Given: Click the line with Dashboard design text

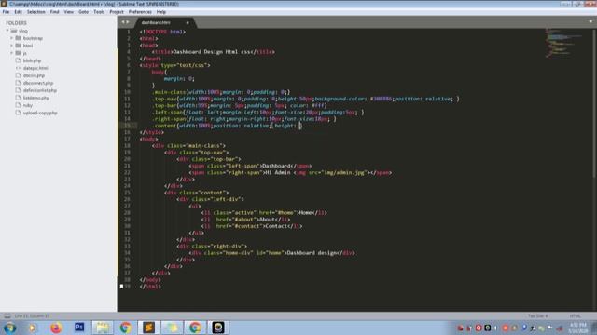Looking at the screenshot, I should click(271, 252).
